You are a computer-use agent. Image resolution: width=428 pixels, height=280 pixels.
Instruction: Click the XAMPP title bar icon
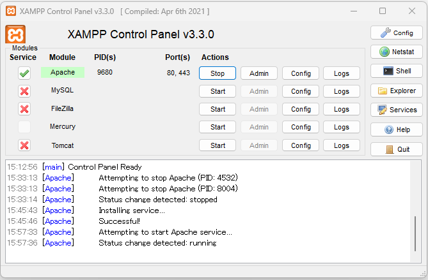[x=11, y=11]
